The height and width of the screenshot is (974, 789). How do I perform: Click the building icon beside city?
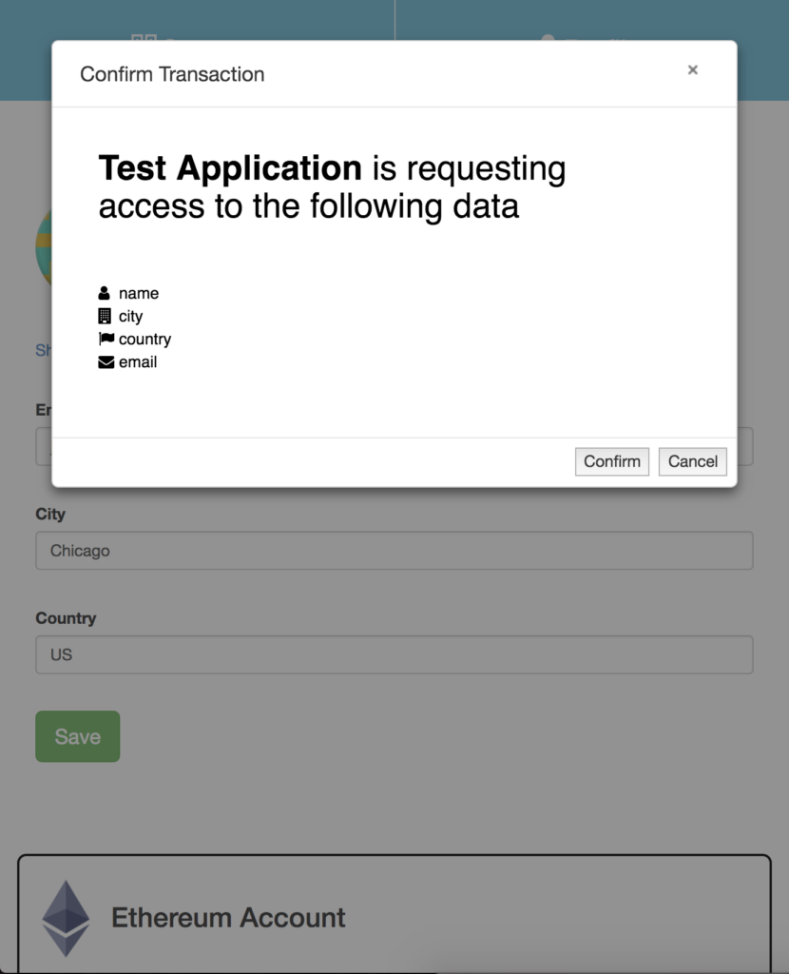click(105, 316)
